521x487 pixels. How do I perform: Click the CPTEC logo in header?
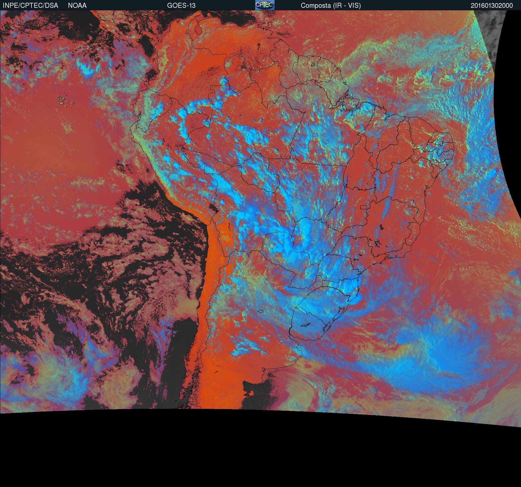point(265,5)
